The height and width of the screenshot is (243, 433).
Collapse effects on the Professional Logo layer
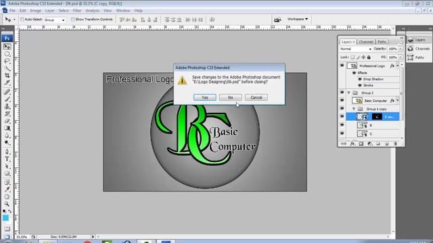coord(398,65)
